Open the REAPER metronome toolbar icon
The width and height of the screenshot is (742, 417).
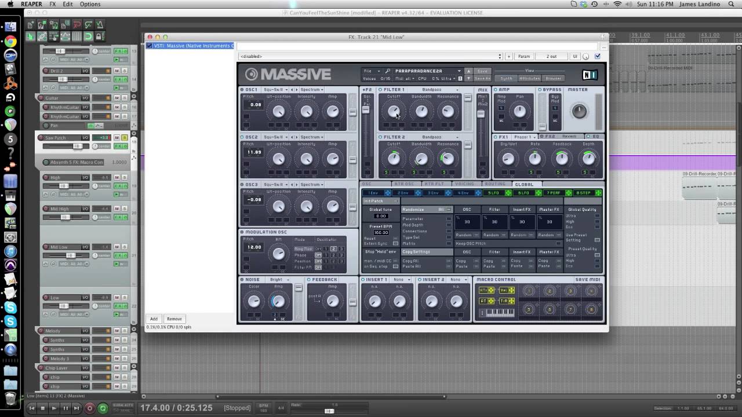(100, 25)
